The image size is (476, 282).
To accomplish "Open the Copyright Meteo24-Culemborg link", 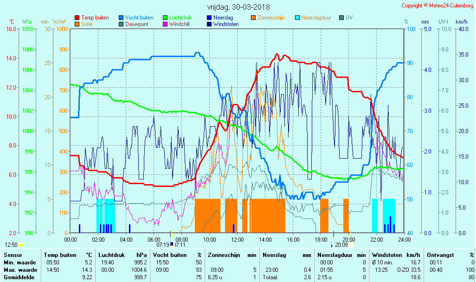I will point(437,6).
